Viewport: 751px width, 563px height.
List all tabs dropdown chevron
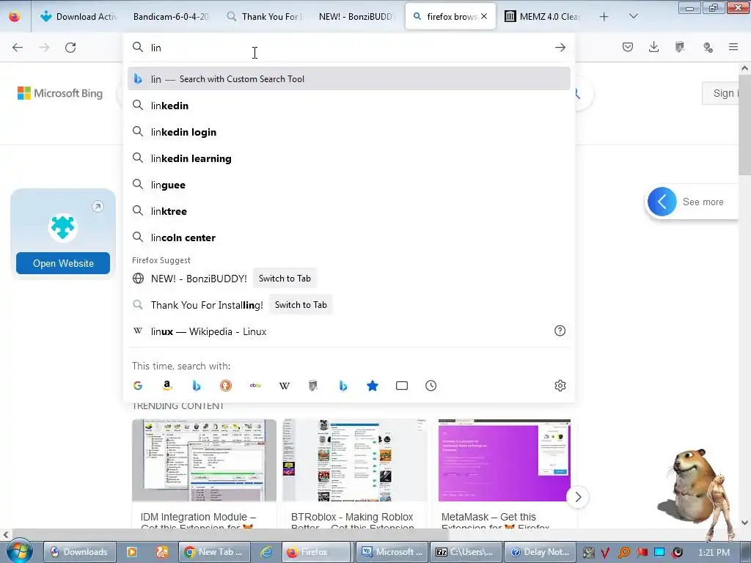tap(633, 16)
